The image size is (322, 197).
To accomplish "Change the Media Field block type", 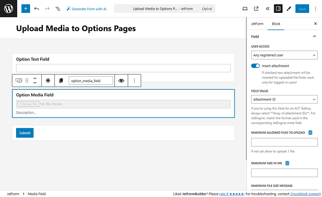I will click(x=19, y=81).
